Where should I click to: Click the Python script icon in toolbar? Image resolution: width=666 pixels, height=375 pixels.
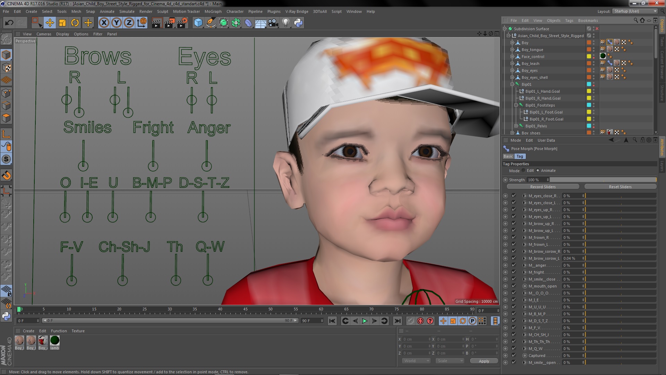pos(298,23)
